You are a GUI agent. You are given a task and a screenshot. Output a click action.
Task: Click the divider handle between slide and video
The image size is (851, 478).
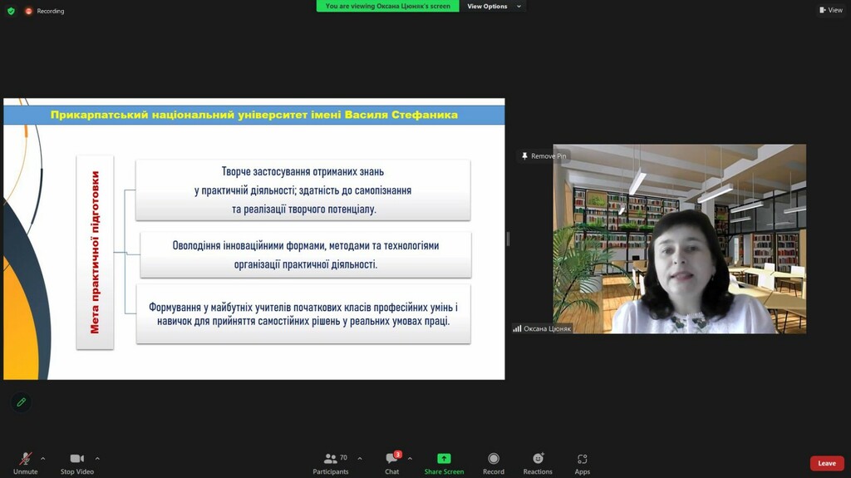508,239
